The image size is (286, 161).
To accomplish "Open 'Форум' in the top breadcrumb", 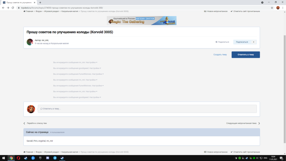I will (39, 11).
